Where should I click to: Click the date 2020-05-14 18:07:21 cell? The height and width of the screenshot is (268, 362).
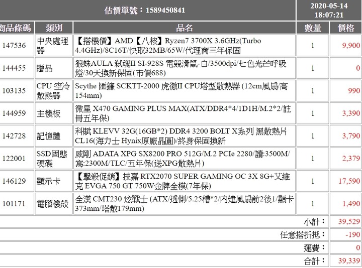tap(329, 10)
